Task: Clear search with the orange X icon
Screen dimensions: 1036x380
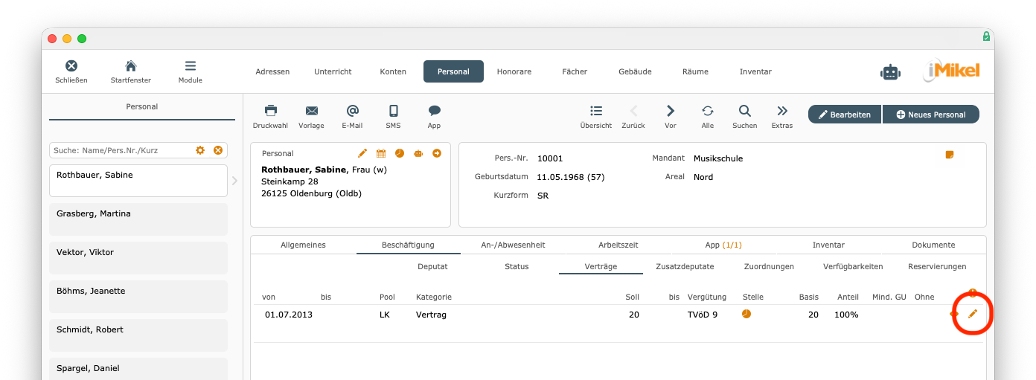Action: (218, 150)
